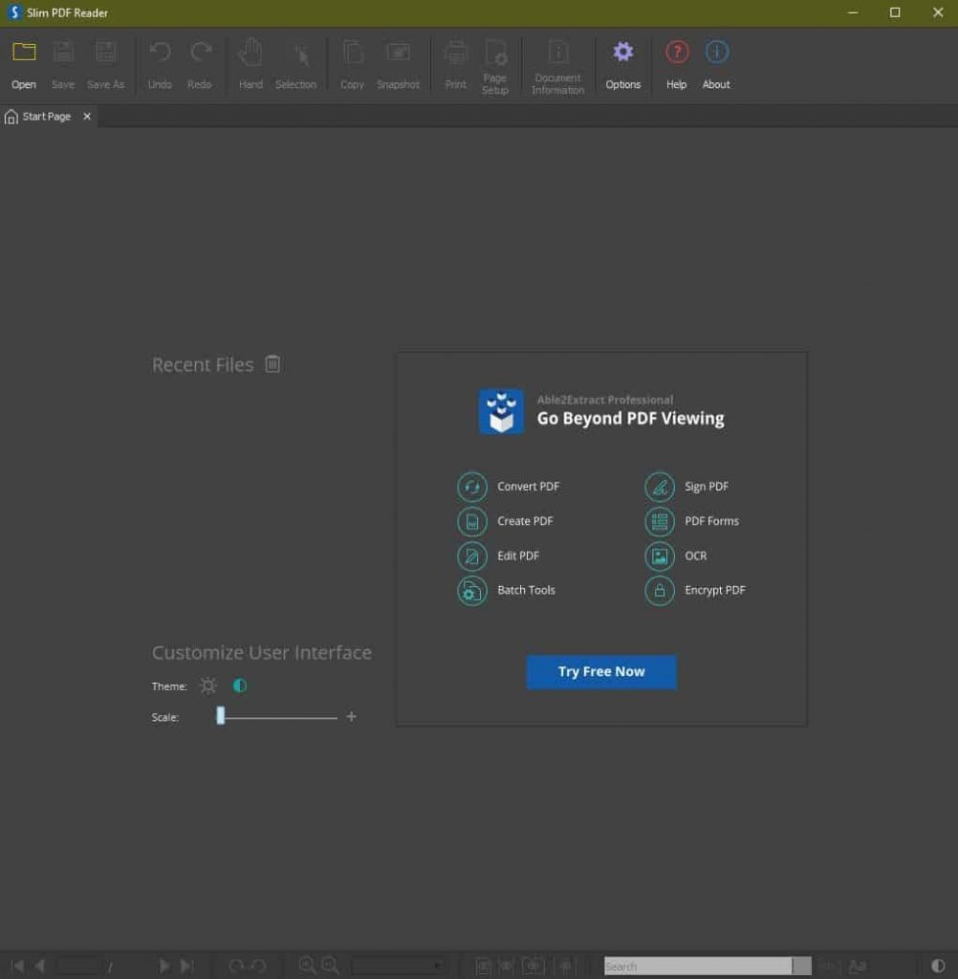Go to next page in bottom bar

point(164,966)
